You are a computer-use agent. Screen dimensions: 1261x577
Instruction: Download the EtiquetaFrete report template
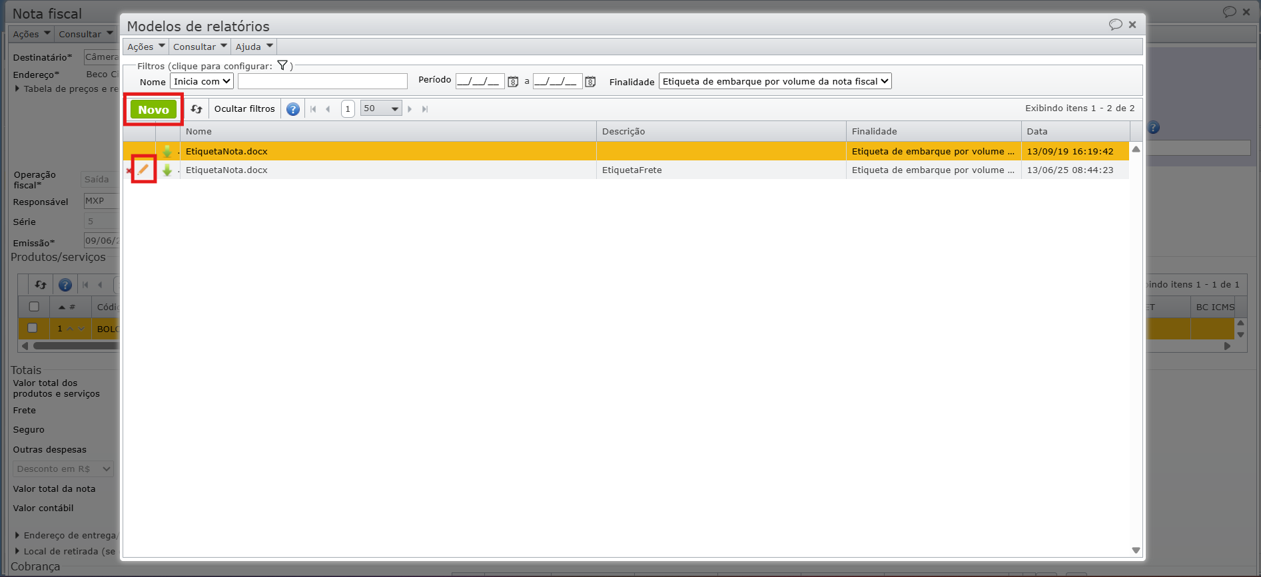[x=167, y=170]
